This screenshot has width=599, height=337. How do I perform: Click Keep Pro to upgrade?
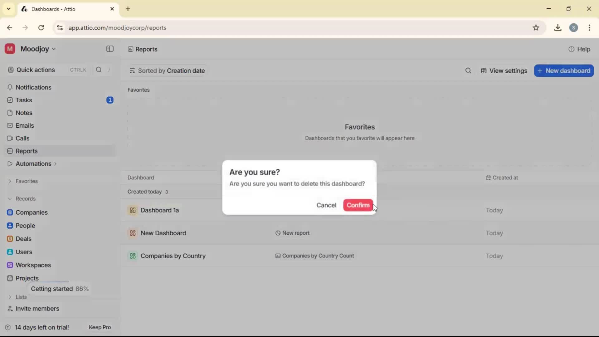tap(100, 327)
